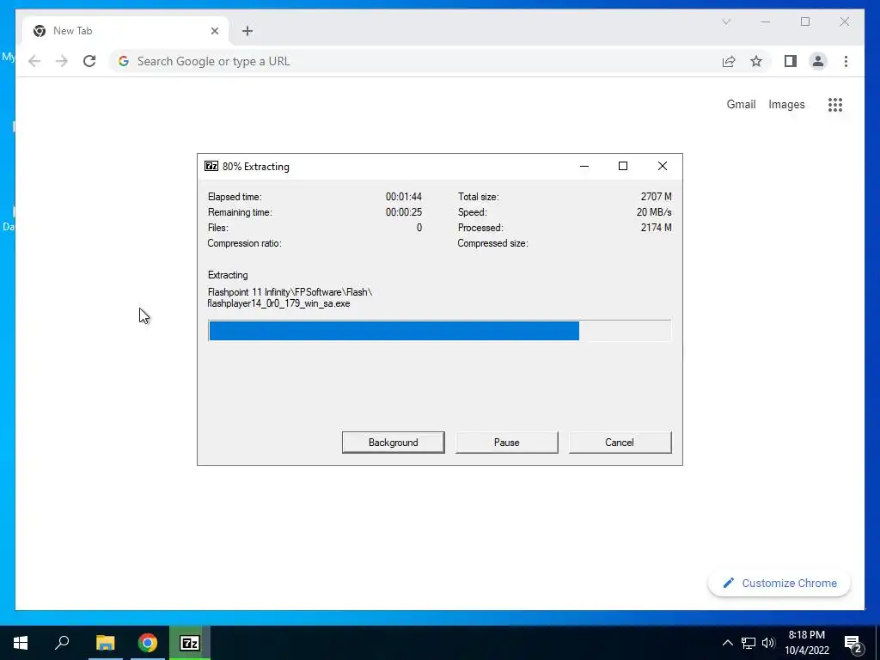Viewport: 880px width, 660px height.
Task: Open the Windows Start menu
Action: 21,643
